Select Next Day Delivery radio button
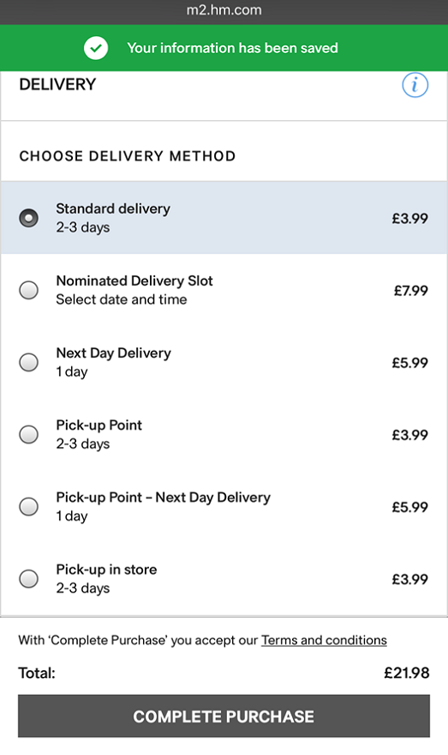The image size is (448, 755). [x=29, y=362]
